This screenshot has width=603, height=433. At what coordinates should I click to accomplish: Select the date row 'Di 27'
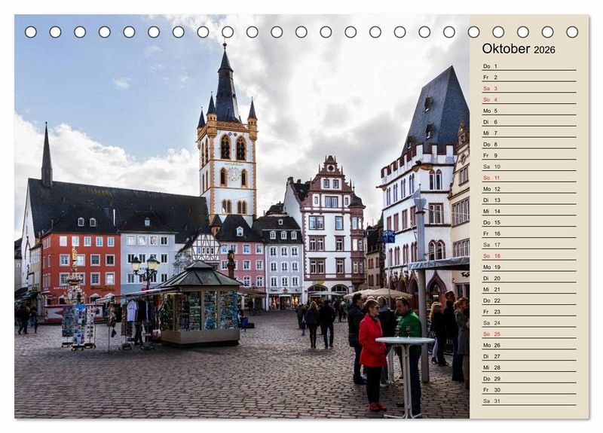click(529, 355)
